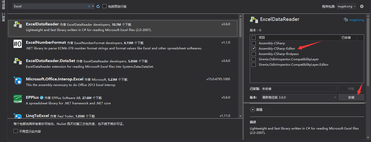Image resolution: width=371 pixels, height=142 pixels.
Task: Click the EPPlus verified badge icon
Action: (x=42, y=98)
